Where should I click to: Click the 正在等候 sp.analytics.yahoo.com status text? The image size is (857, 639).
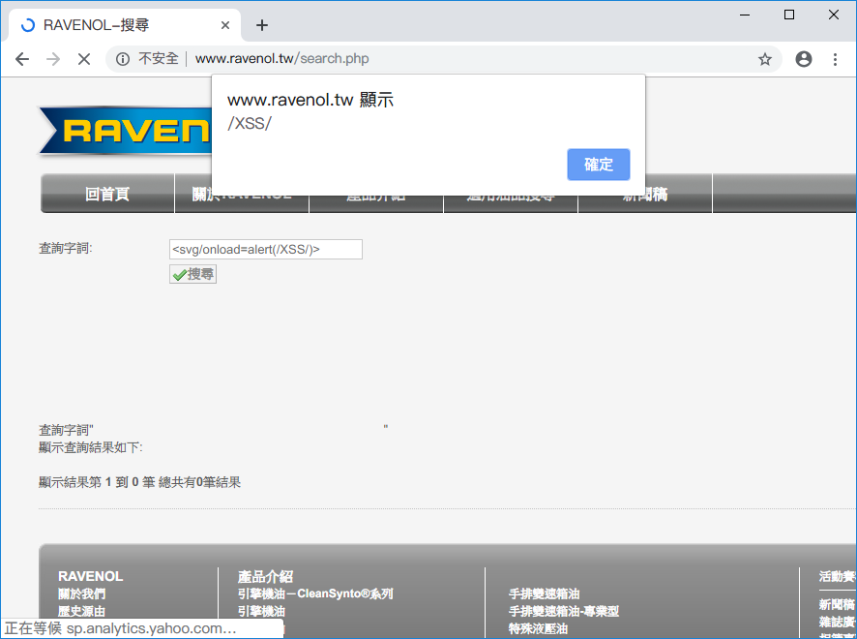[x=120, y=628]
